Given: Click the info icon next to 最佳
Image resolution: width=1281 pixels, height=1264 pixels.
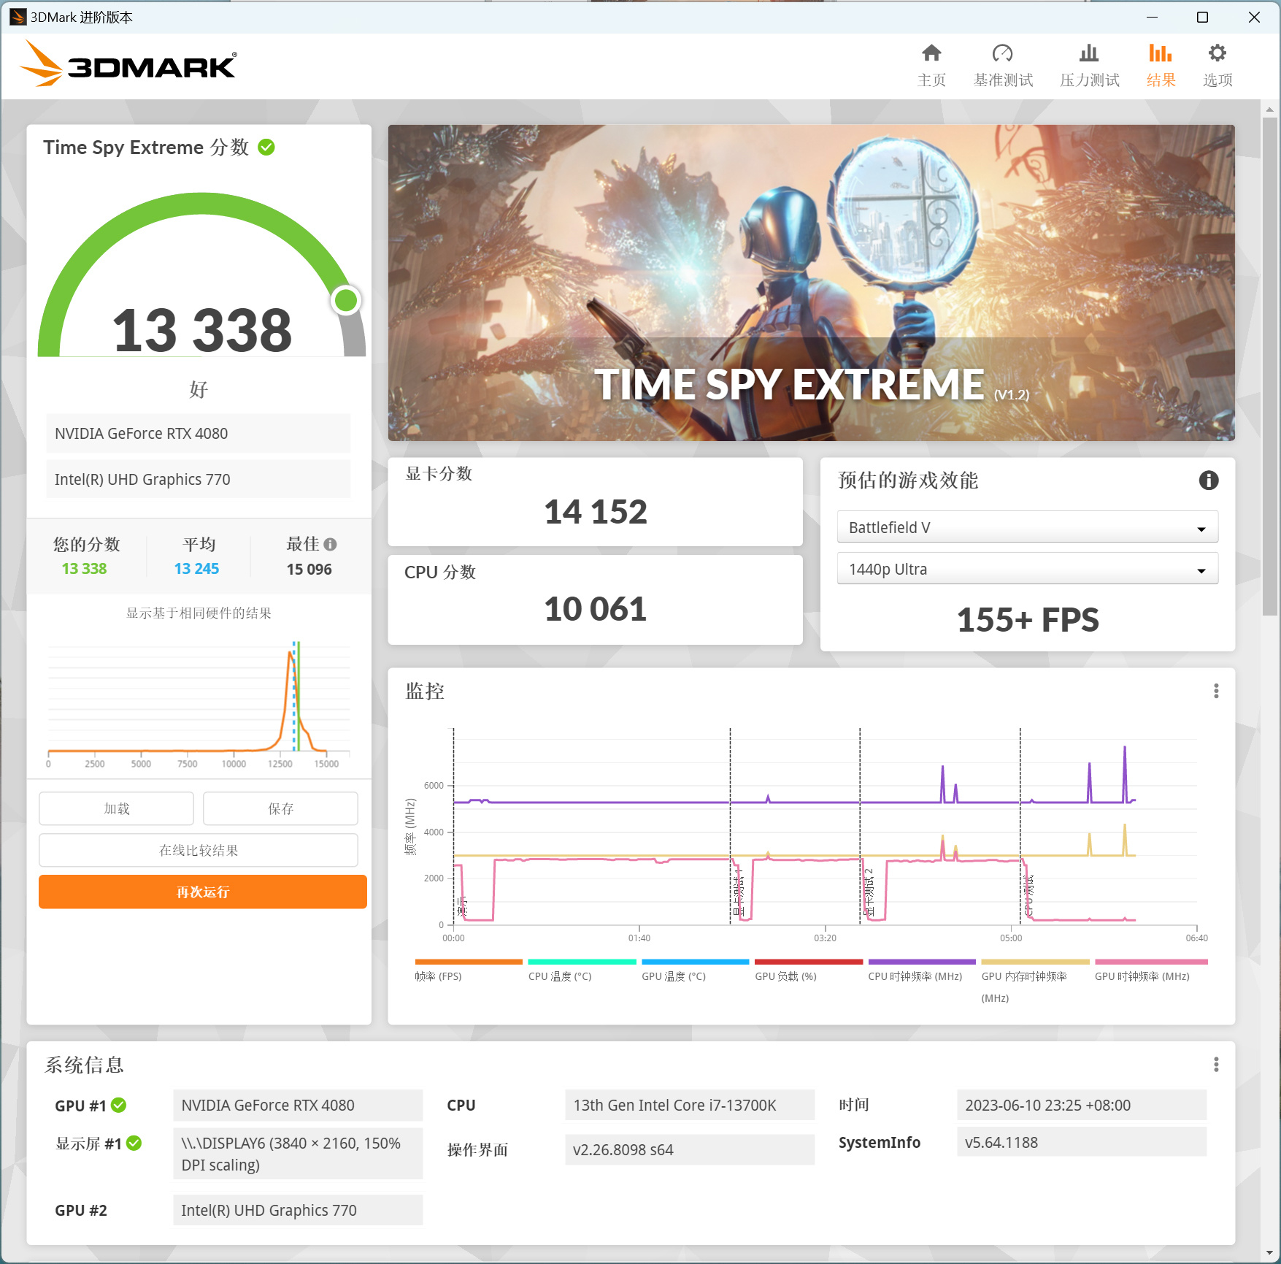Looking at the screenshot, I should 331,544.
